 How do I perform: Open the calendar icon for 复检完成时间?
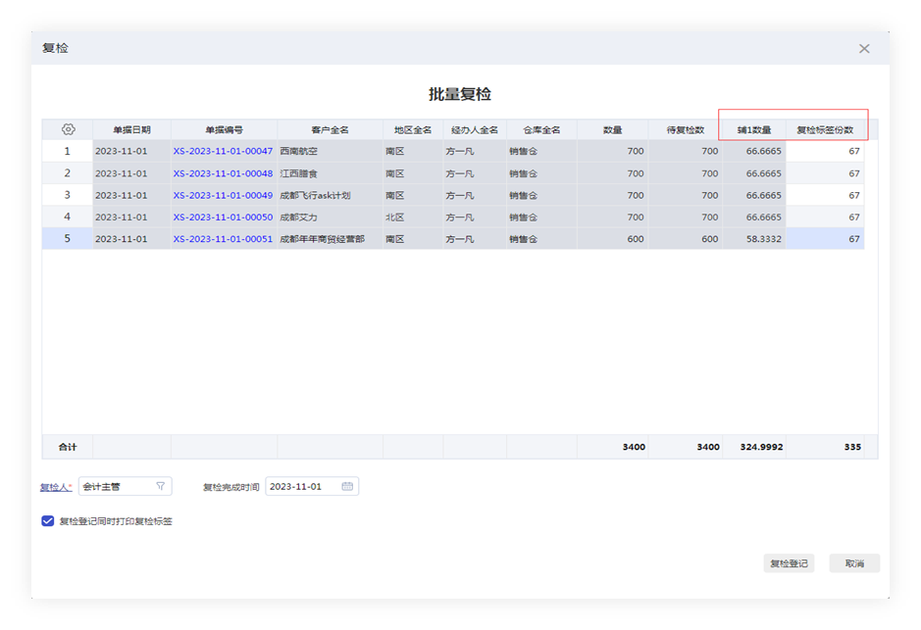pyautogui.click(x=347, y=486)
